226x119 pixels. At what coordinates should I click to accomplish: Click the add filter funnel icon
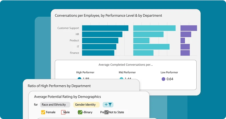tap(108, 105)
